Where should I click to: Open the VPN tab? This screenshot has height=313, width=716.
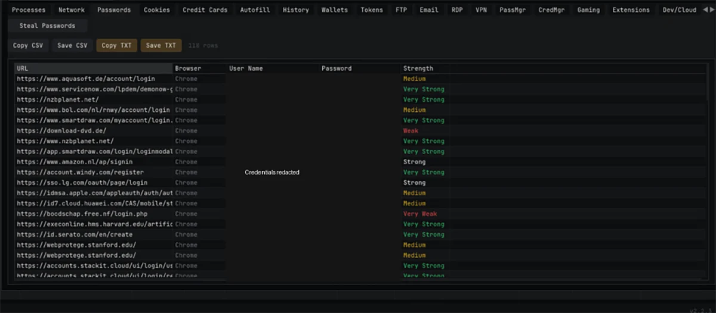coord(482,10)
